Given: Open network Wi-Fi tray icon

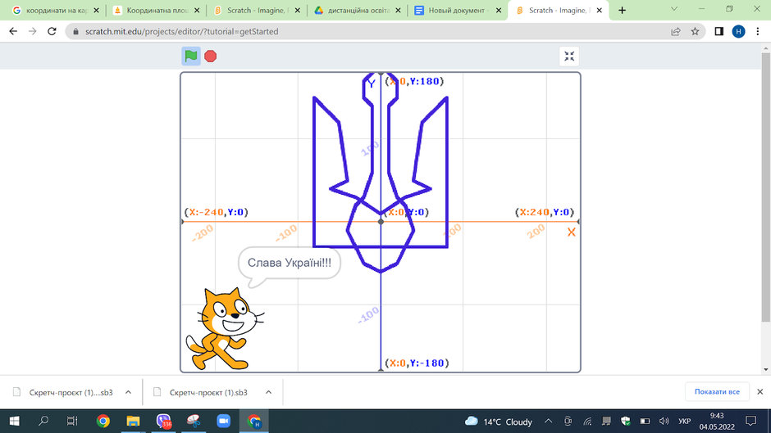Looking at the screenshot, I should point(587,422).
